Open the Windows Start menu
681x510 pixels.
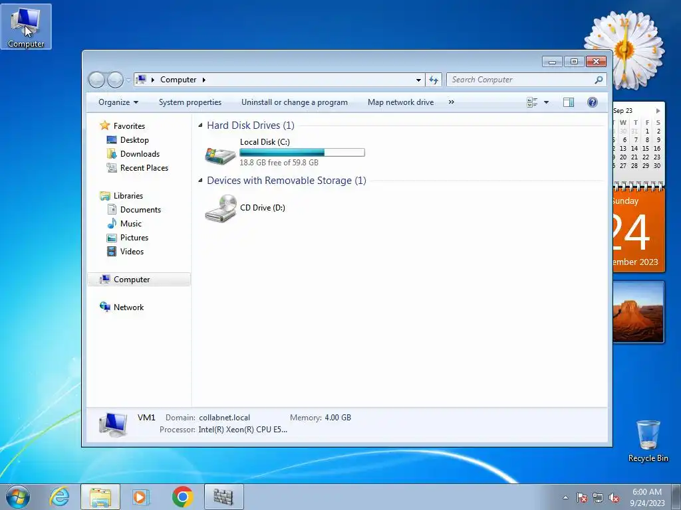tap(18, 497)
